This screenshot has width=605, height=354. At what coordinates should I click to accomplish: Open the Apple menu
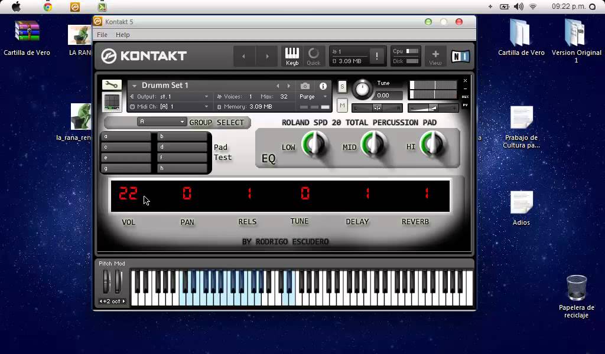[x=16, y=6]
